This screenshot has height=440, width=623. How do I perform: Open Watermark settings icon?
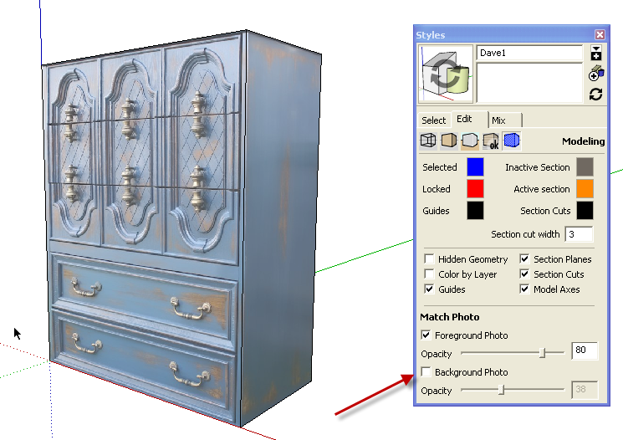491,141
